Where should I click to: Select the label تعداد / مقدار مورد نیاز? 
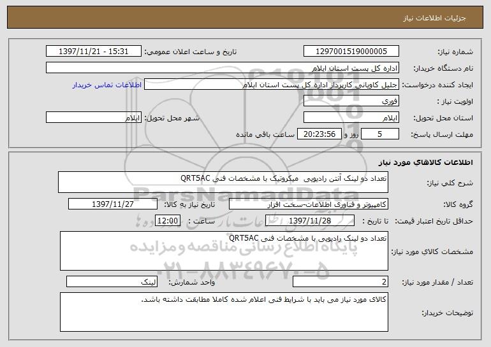437,282
